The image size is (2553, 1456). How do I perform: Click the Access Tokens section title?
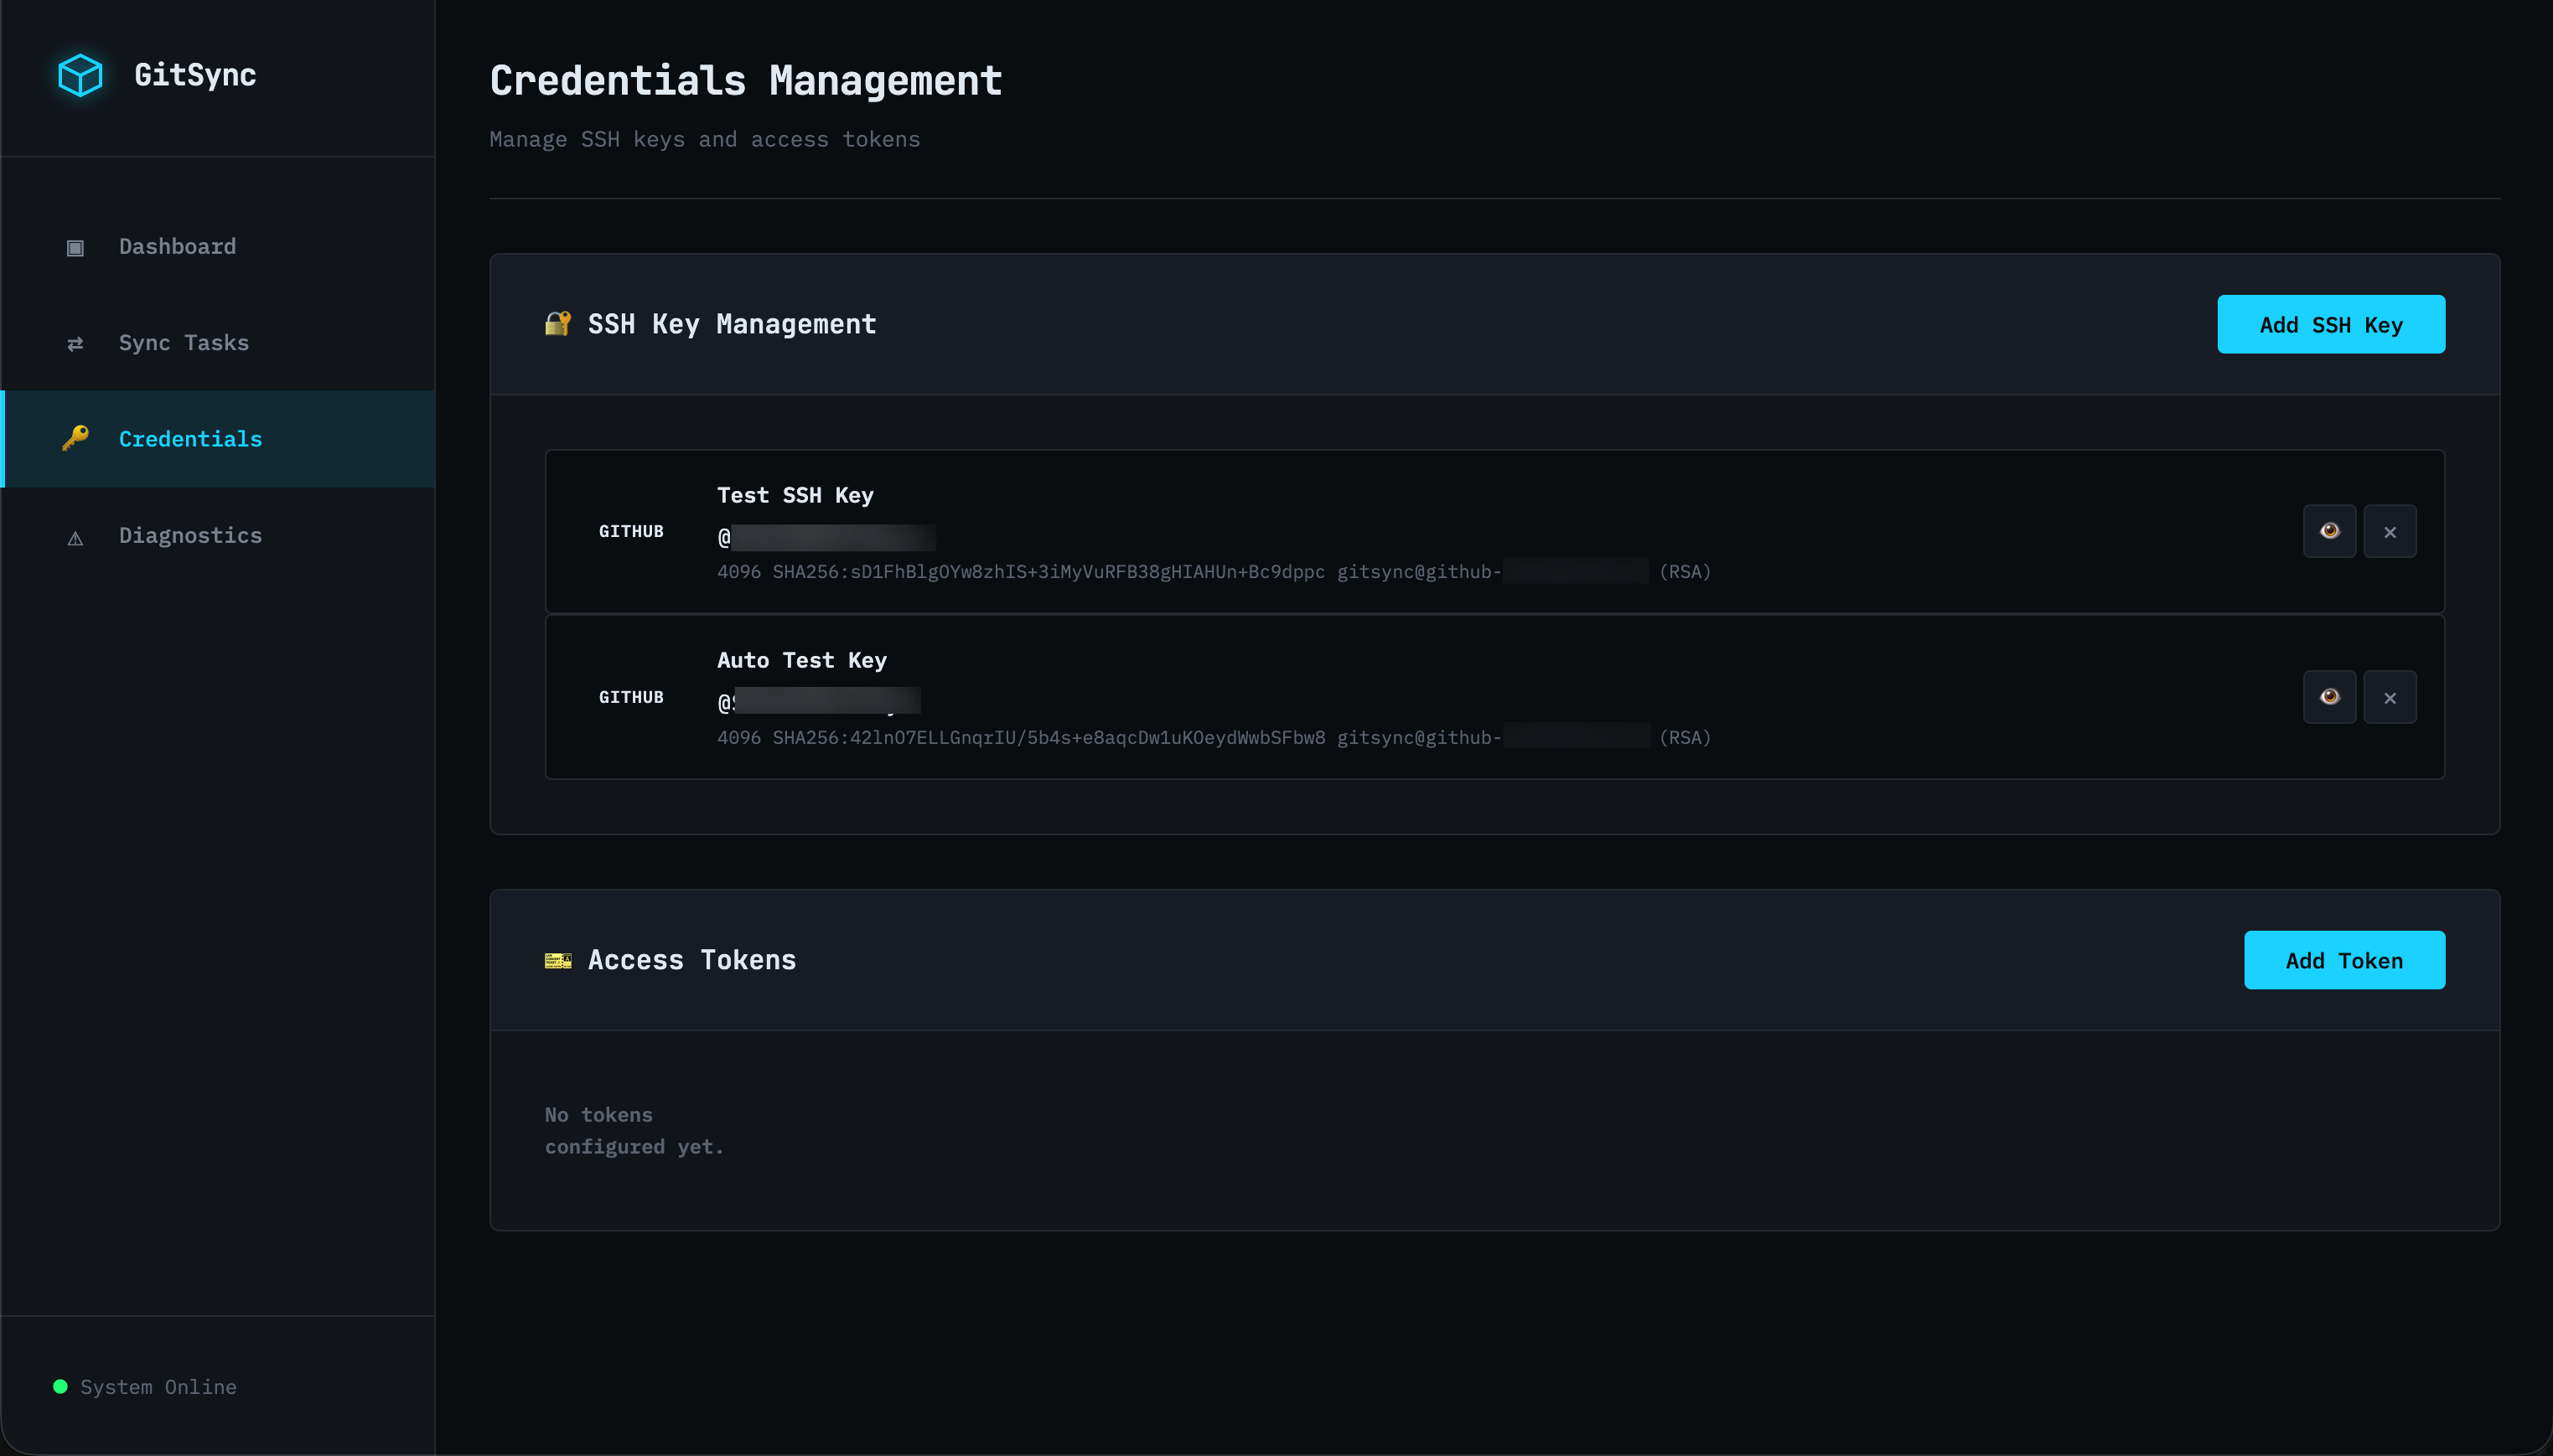click(691, 960)
